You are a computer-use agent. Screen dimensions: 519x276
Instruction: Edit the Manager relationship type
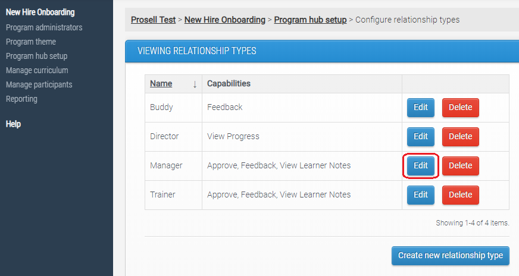click(x=421, y=166)
